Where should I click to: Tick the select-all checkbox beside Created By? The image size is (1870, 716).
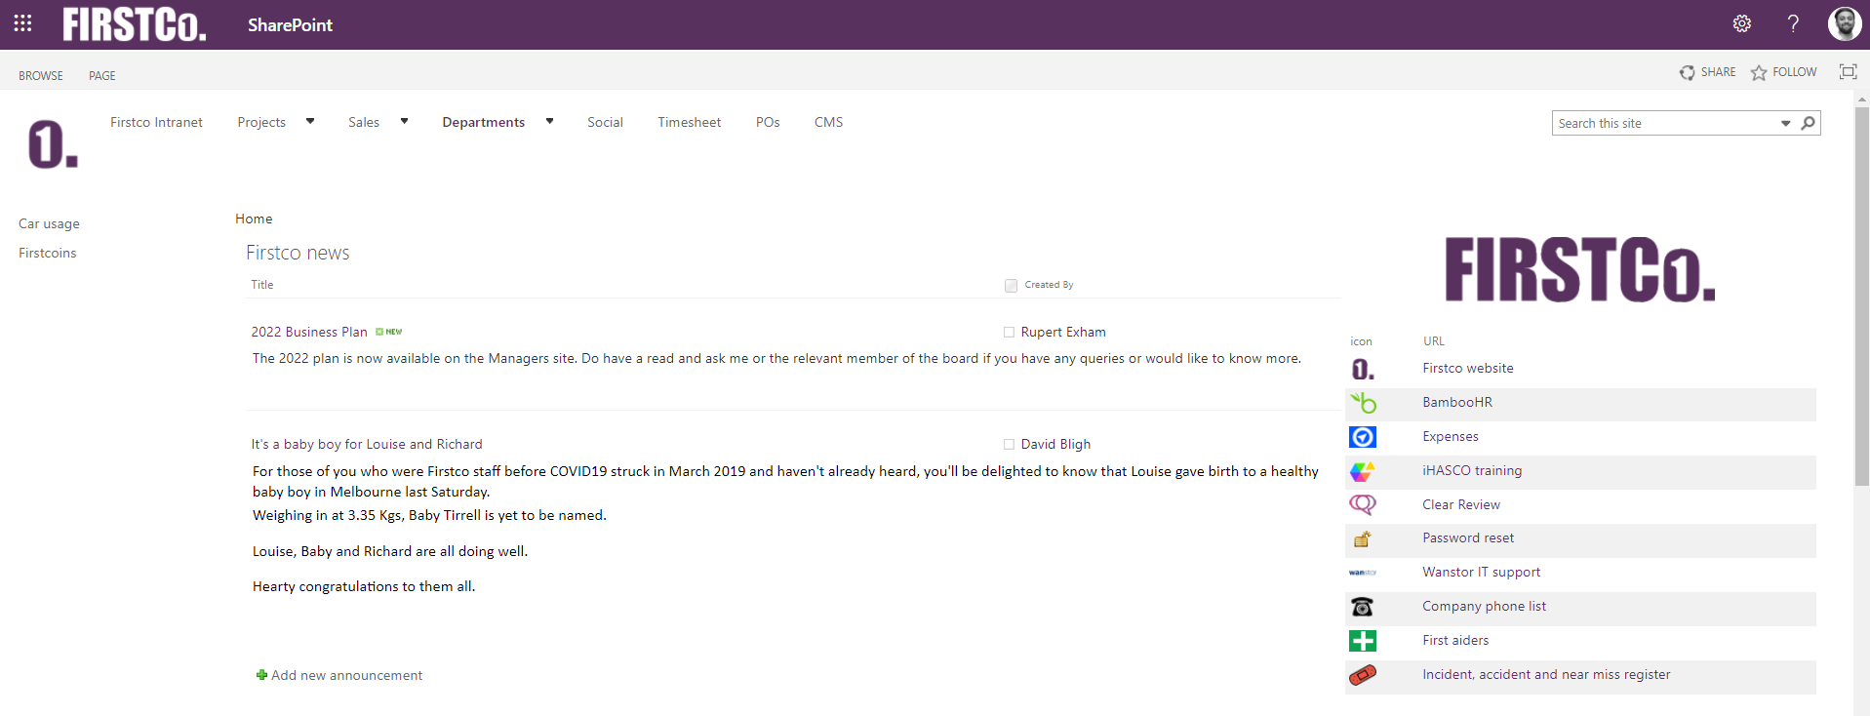coord(1011,286)
